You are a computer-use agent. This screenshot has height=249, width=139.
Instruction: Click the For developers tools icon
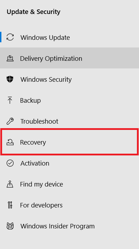click(x=10, y=205)
